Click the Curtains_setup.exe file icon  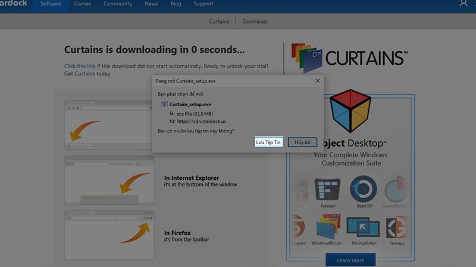tap(164, 104)
